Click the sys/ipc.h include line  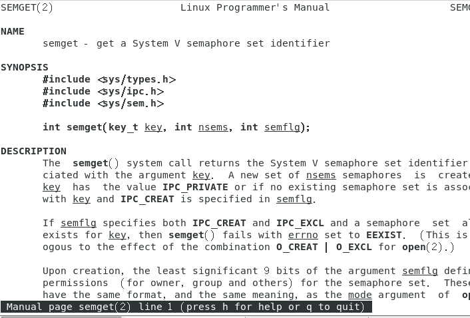[103, 91]
